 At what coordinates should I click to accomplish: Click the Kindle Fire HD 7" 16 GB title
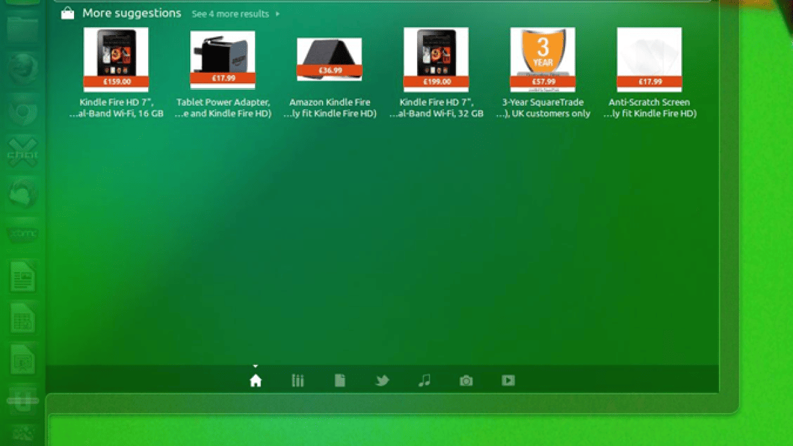tap(116, 108)
